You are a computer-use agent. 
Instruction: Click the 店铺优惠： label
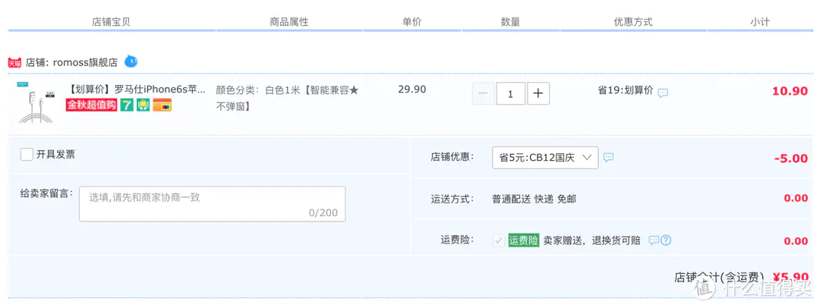[453, 157]
